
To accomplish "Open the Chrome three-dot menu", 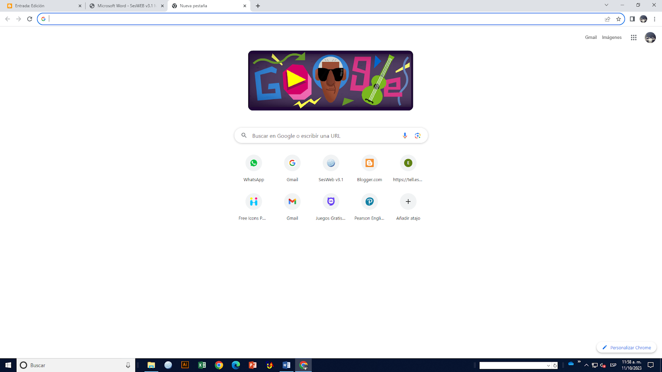I will 655,19.
